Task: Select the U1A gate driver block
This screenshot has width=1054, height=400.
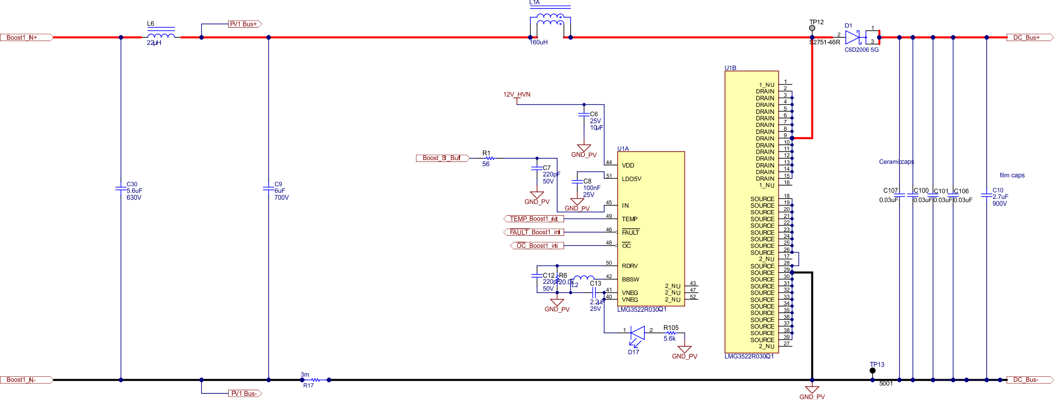Action: click(x=651, y=229)
